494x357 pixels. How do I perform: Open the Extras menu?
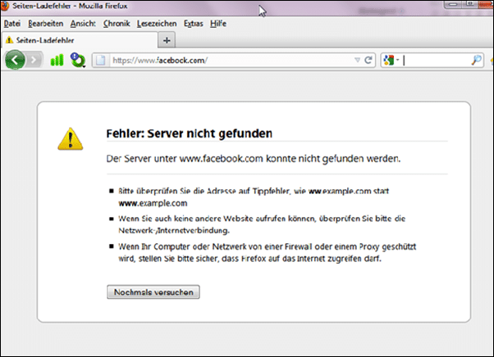(x=193, y=24)
